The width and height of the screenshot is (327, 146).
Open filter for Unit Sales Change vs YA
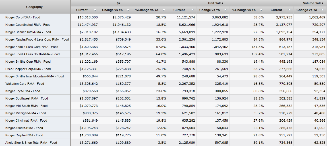(x=225, y=10)
